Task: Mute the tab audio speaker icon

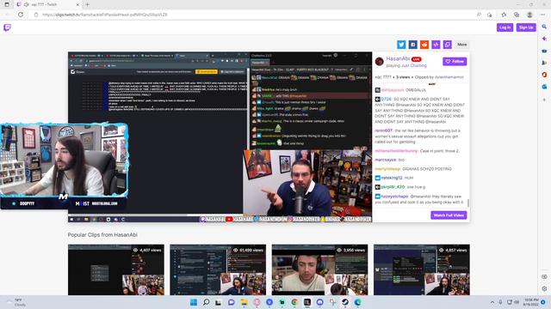Action: (27, 4)
